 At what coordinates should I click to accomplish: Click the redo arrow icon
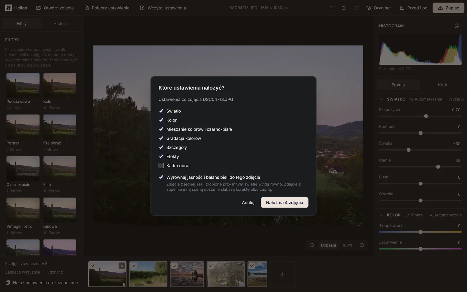point(356,8)
